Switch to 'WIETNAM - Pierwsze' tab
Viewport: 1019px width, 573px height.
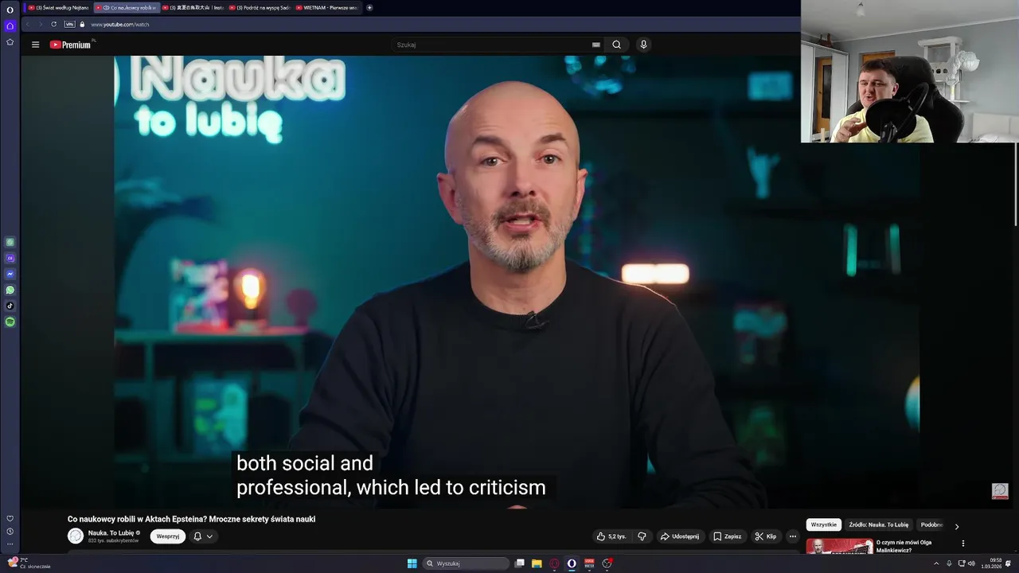pos(326,7)
